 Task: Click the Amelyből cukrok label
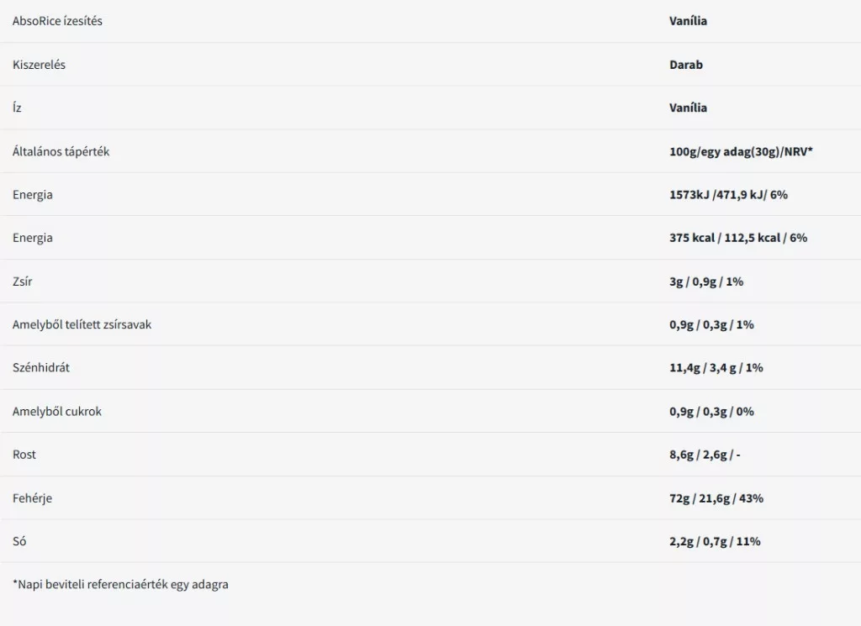[x=57, y=412]
